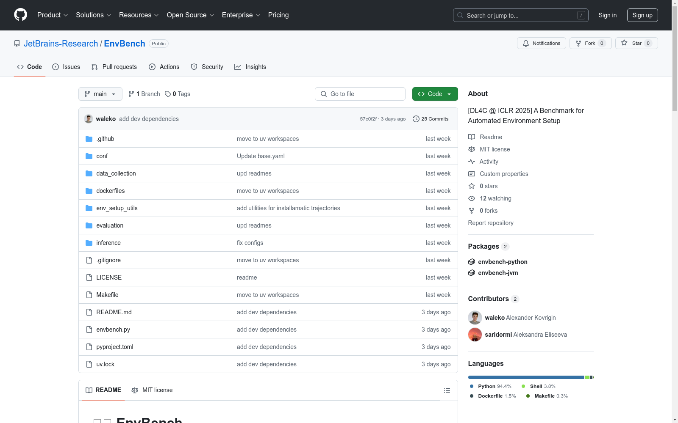Image resolution: width=678 pixels, height=423 pixels.
Task: Open the Activity link in About
Action: click(x=483, y=162)
